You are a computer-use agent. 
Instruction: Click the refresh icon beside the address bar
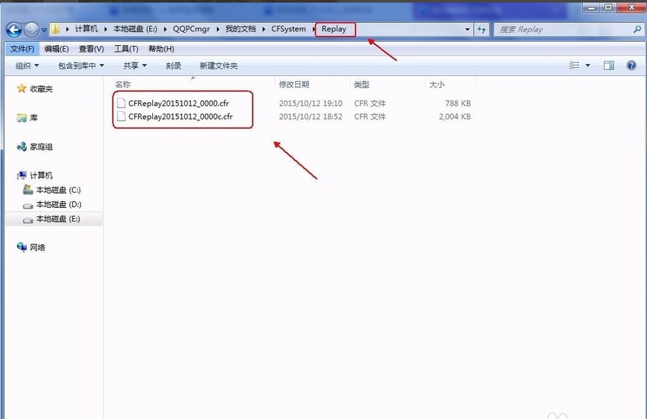(x=482, y=29)
